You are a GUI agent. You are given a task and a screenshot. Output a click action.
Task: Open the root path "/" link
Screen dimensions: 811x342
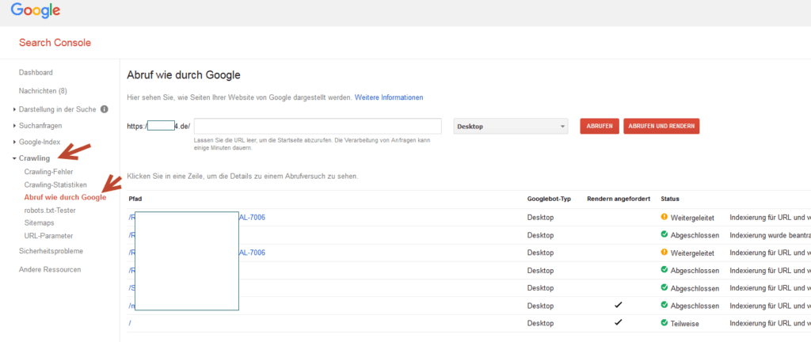[130, 323]
